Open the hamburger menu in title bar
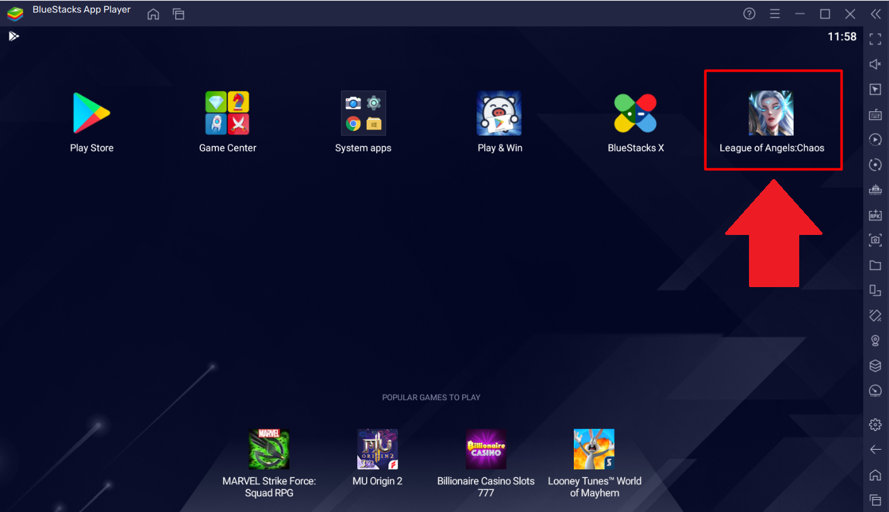The height and width of the screenshot is (512, 889). (775, 14)
